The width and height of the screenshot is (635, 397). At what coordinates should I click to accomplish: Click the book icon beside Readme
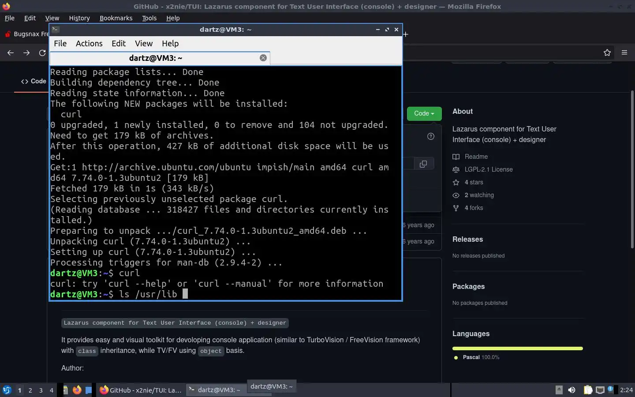click(x=456, y=157)
